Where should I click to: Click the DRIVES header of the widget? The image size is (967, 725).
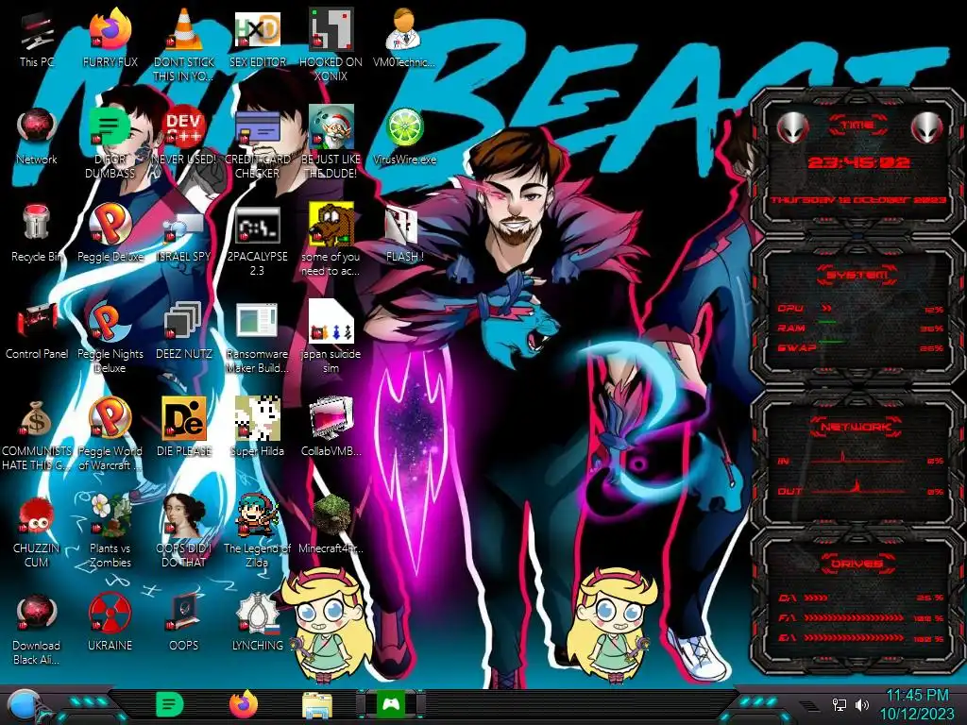click(857, 565)
